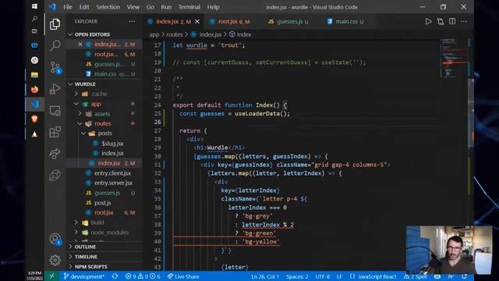Open the Extensions view
This screenshot has height=281, width=499.
point(55,132)
